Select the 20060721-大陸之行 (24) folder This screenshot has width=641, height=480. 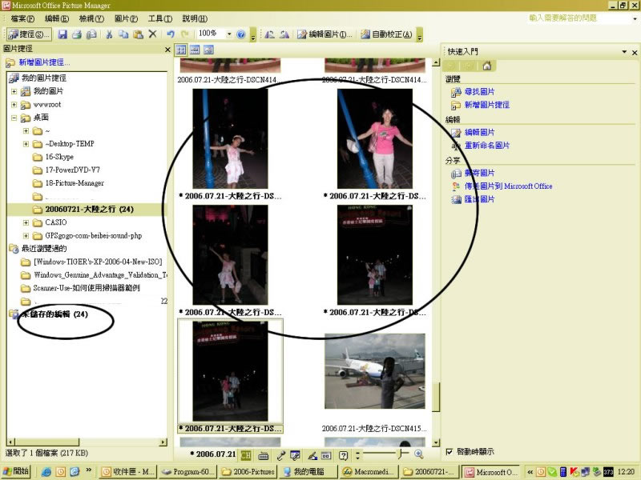89,210
